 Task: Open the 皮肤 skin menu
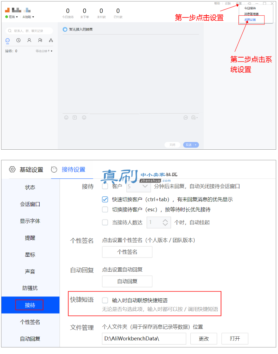tap(228, 3)
